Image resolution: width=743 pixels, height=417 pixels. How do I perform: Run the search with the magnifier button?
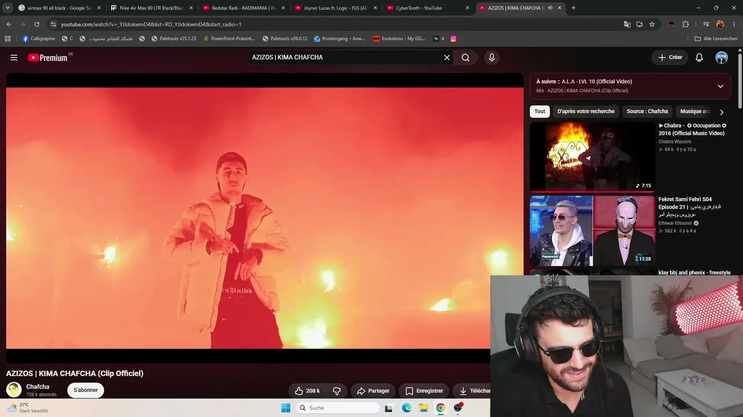coord(466,57)
